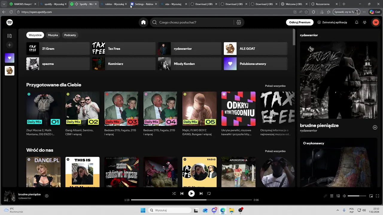Viewport: 383px width, 215px height.
Task: Open Liked Songs heart in sidebar
Action: pos(10,58)
